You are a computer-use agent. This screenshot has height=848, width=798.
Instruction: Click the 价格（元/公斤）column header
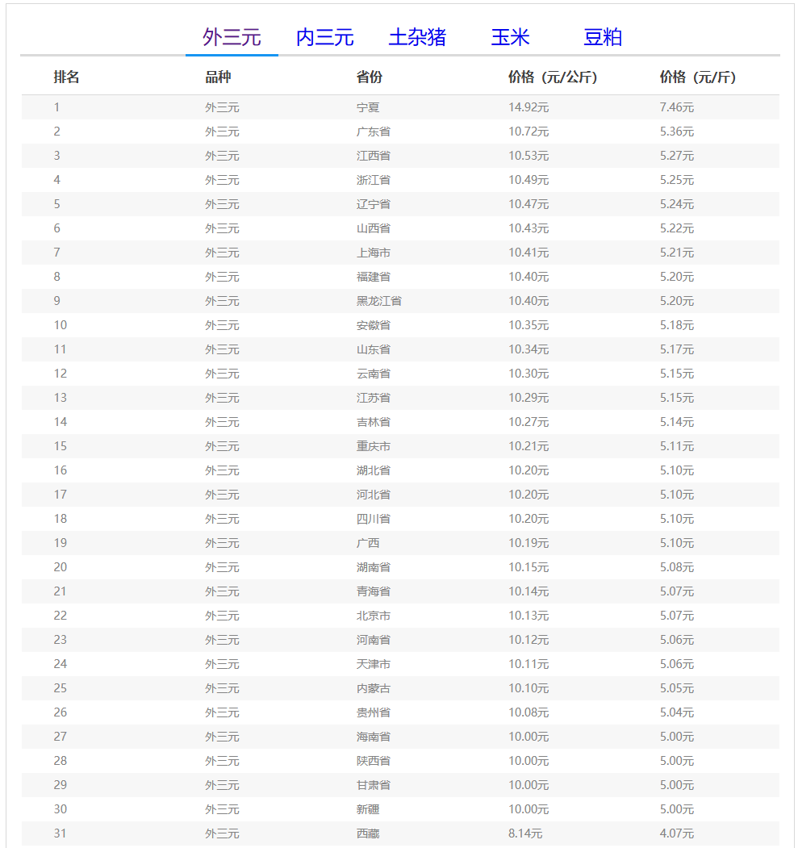click(x=552, y=77)
